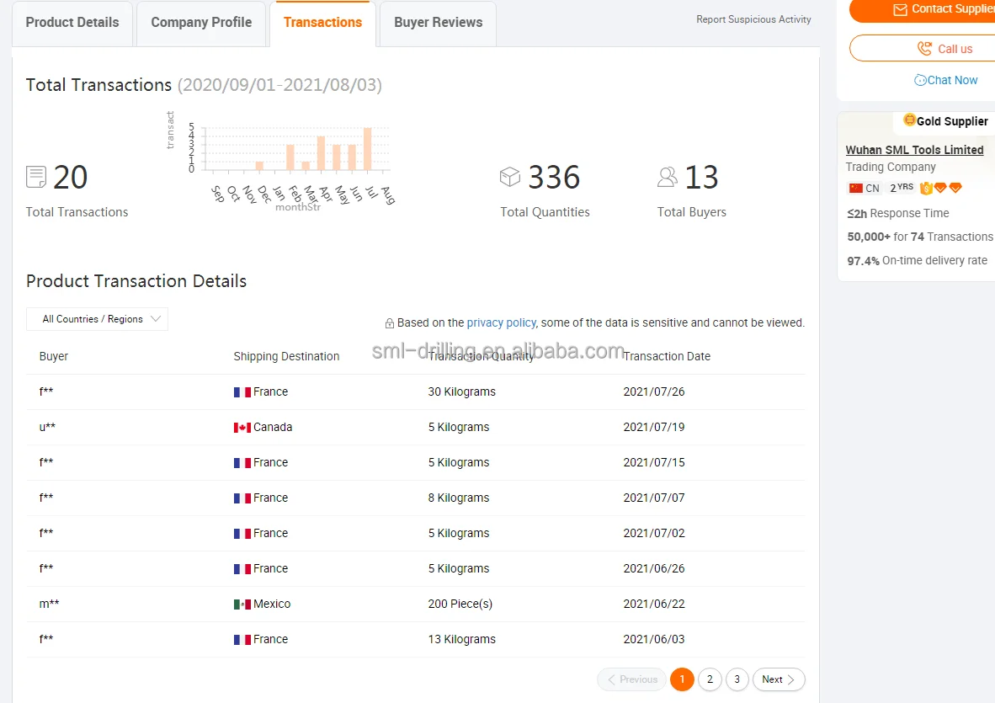The height and width of the screenshot is (703, 995).
Task: Click the July bar in transactions chart
Action: click(368, 148)
